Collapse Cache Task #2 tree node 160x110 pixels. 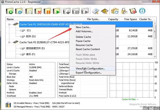point(9,42)
